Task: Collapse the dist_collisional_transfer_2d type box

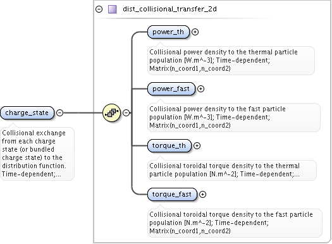Action: coord(99,9)
